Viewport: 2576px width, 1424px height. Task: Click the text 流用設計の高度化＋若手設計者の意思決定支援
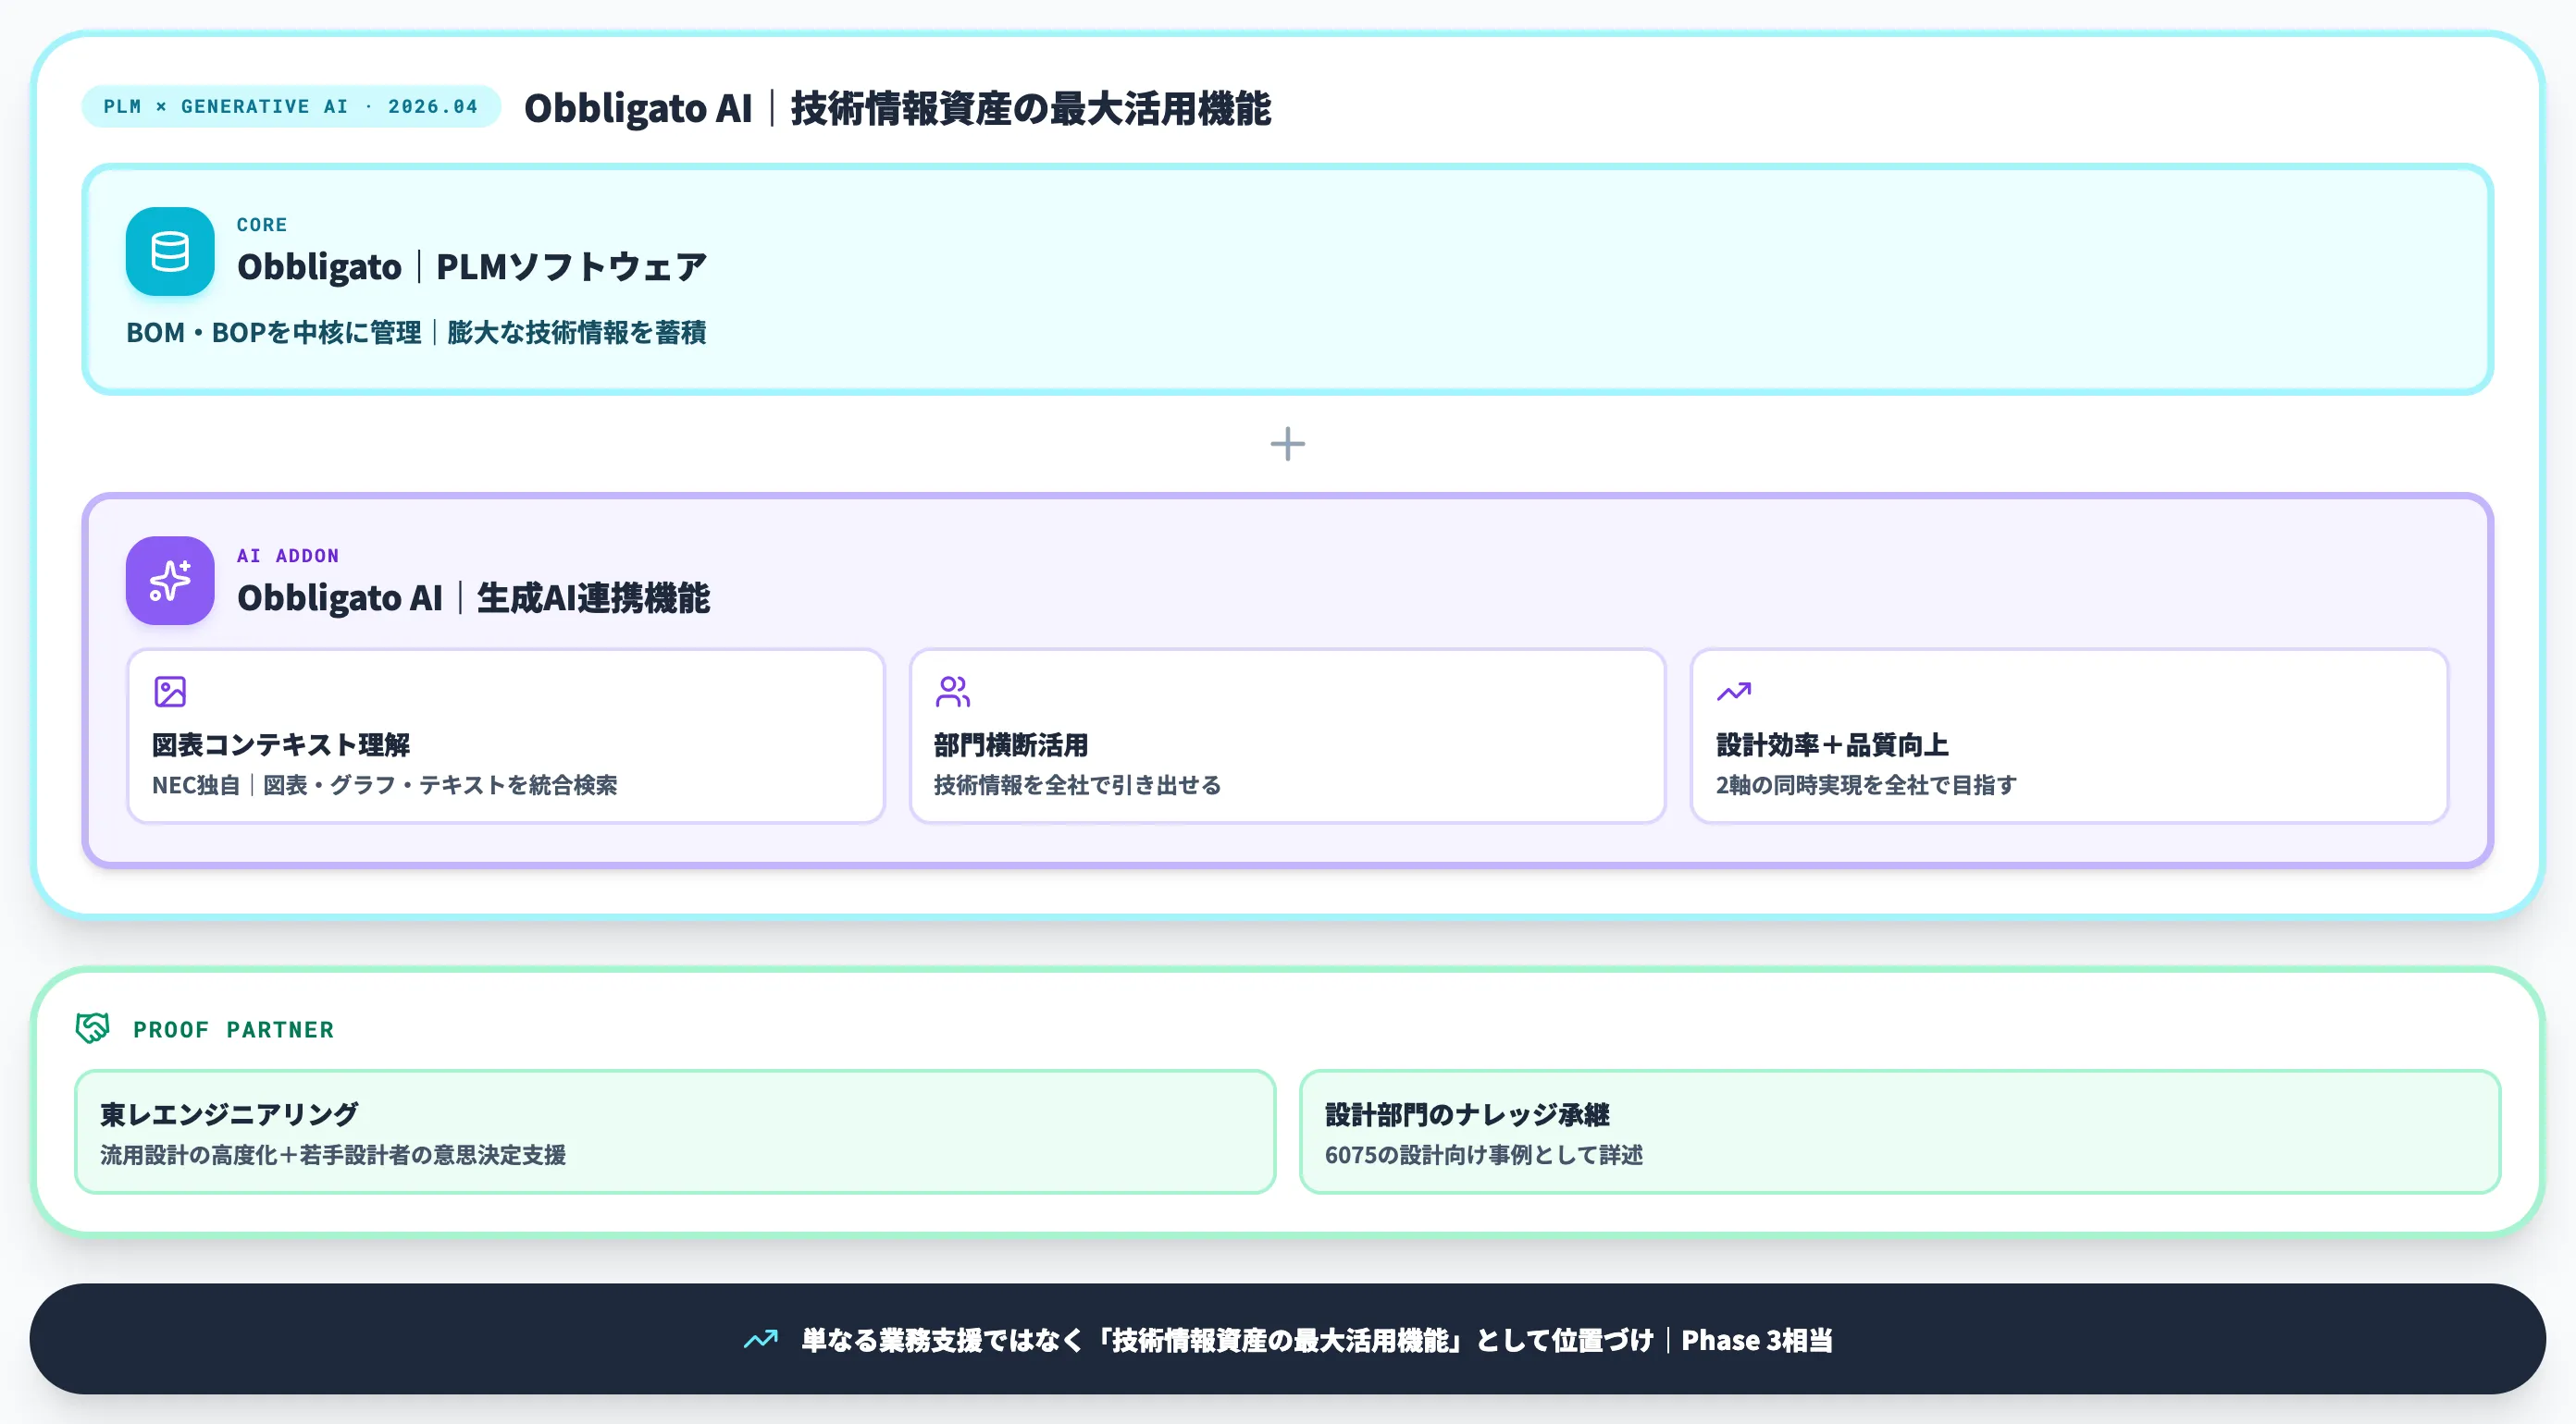[x=333, y=1155]
